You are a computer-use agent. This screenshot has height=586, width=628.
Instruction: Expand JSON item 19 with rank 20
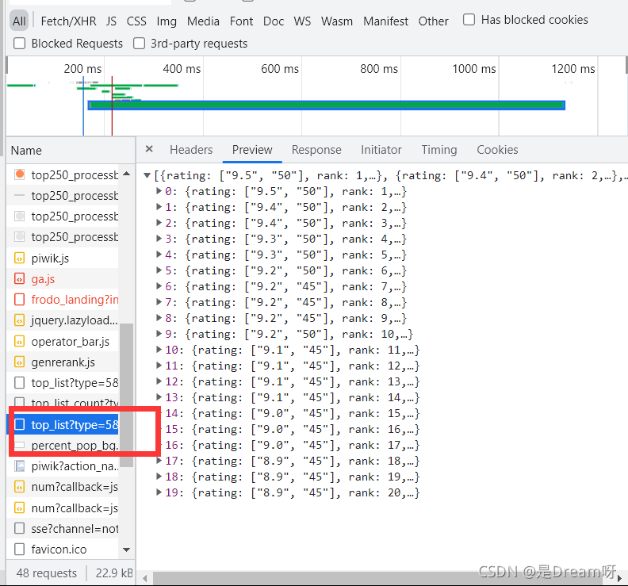coord(159,492)
